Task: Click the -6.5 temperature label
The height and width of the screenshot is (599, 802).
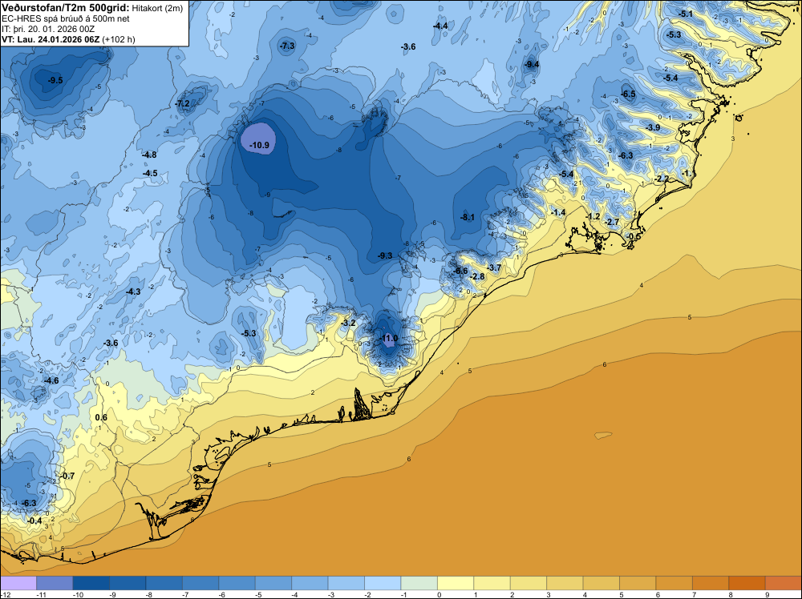Action: pyautogui.click(x=628, y=94)
